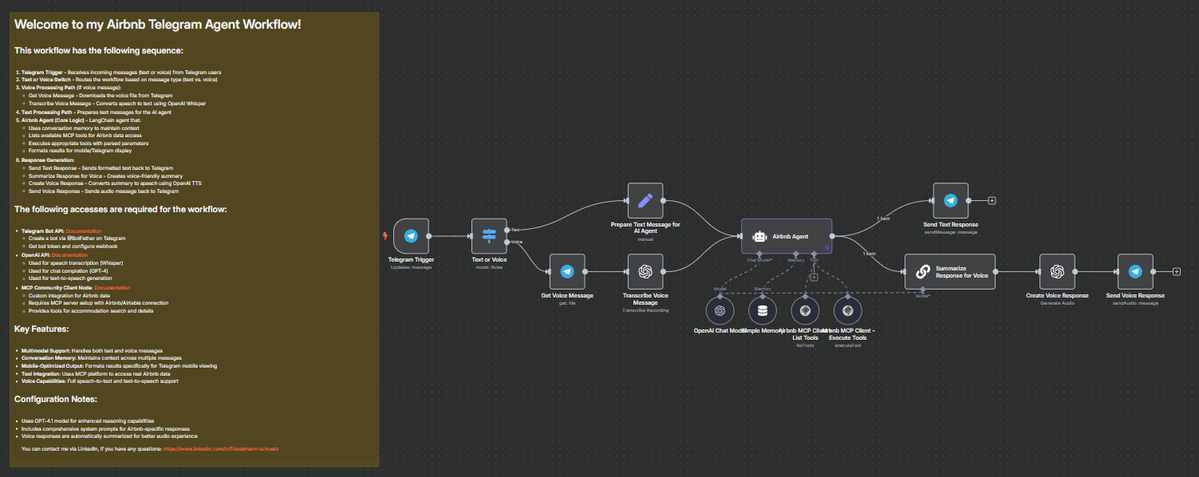This screenshot has width=1199, height=477.
Task: Open Airbnb MCP Client List Tools node
Action: (805, 311)
